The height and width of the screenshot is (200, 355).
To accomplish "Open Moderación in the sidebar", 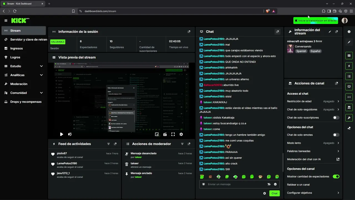I will tap(24, 84).
